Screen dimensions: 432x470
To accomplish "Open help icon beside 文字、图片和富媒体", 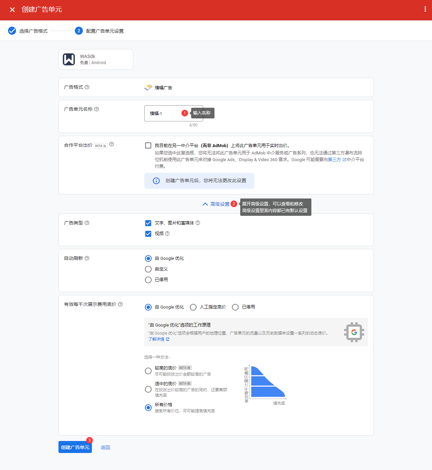I will click(x=198, y=223).
